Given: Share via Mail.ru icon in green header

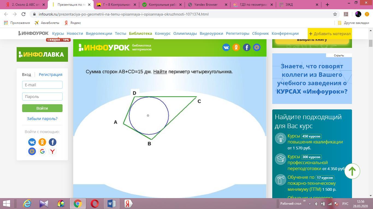Looking at the screenshot, I should click(257, 47).
